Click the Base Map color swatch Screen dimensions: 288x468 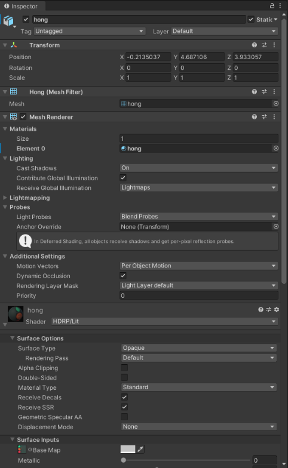point(128,449)
